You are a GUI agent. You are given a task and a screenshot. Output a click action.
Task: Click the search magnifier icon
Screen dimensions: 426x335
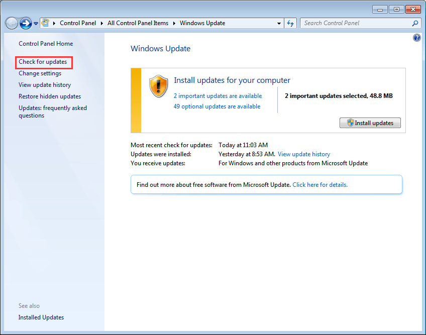coord(415,23)
